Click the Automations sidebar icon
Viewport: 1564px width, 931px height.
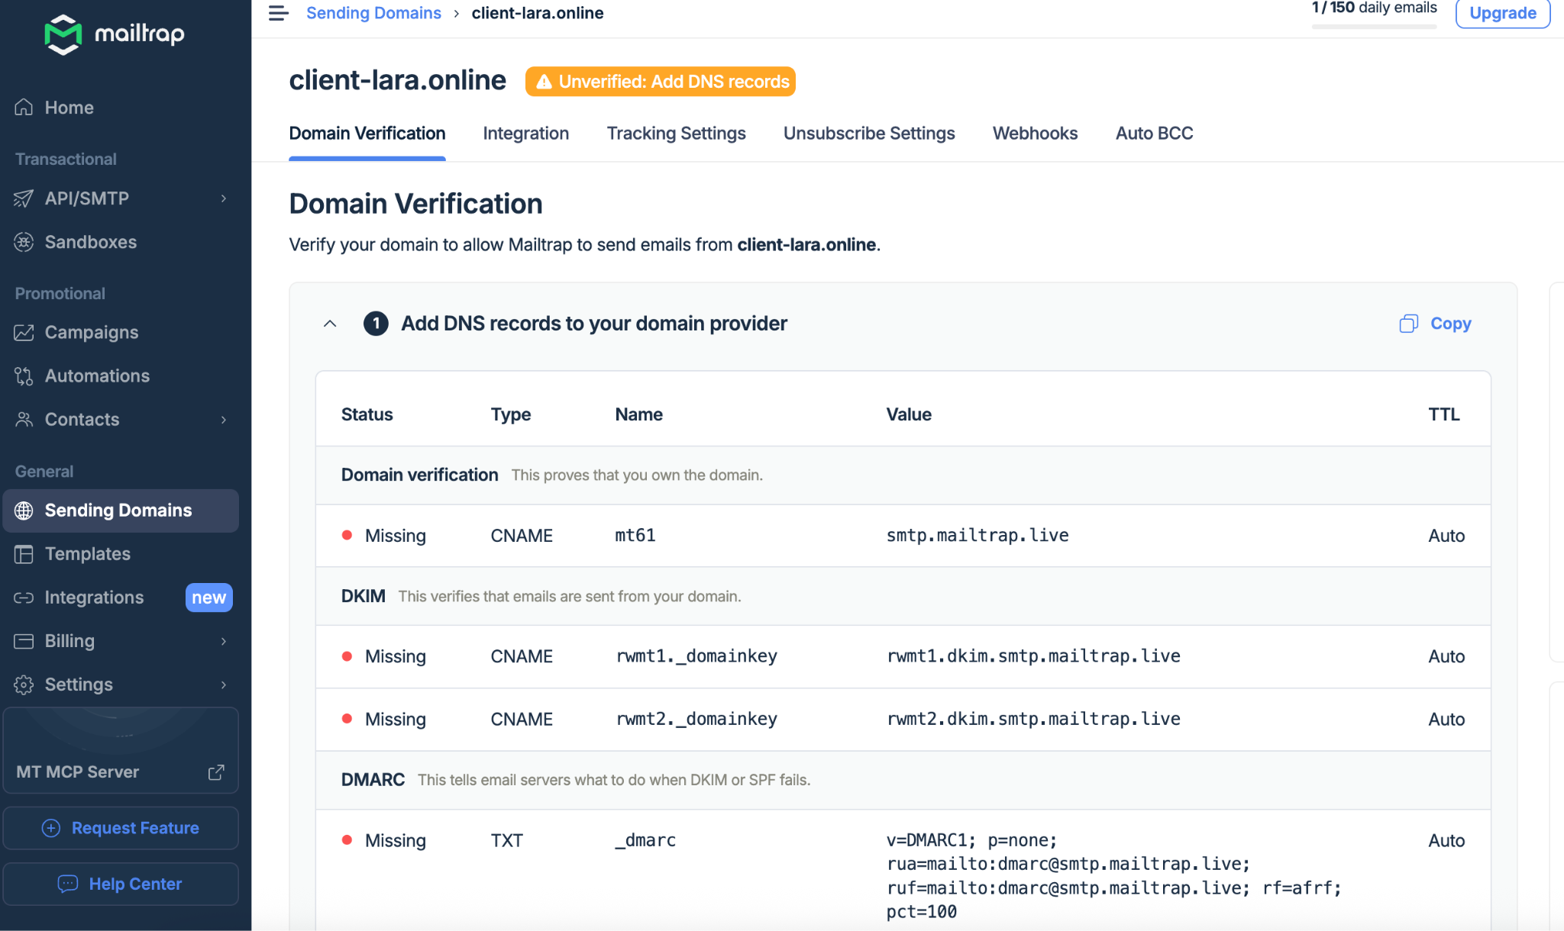pos(24,376)
